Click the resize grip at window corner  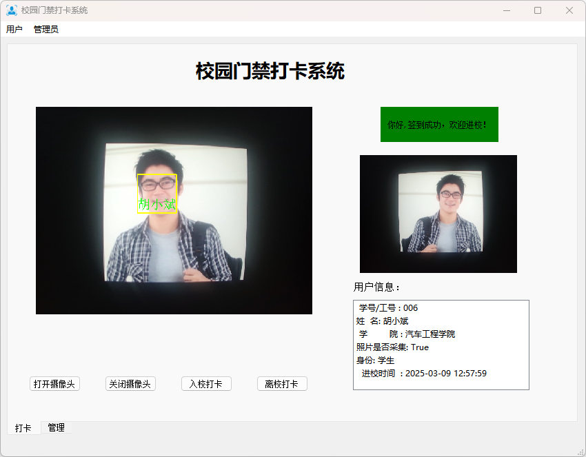[581, 452]
